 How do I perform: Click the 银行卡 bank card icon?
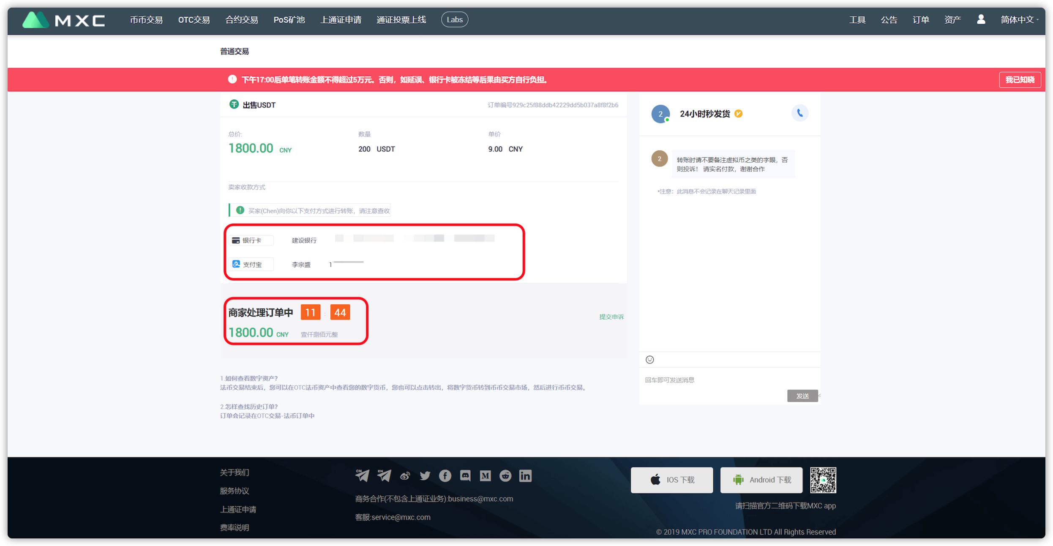point(236,240)
